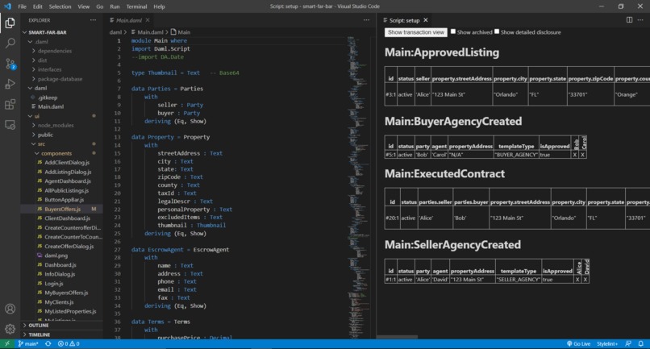Screen dimensions: 650x349
Task: Open notifications bell in status bar
Action: 641,343
